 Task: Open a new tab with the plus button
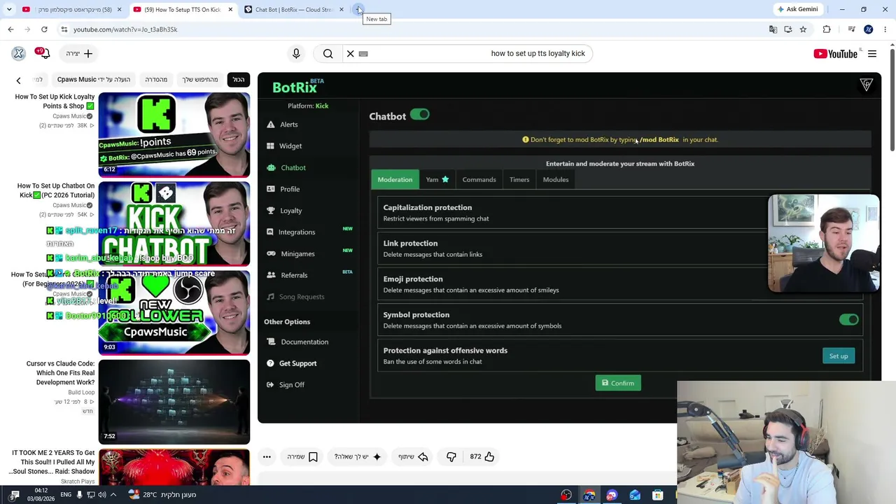click(358, 9)
